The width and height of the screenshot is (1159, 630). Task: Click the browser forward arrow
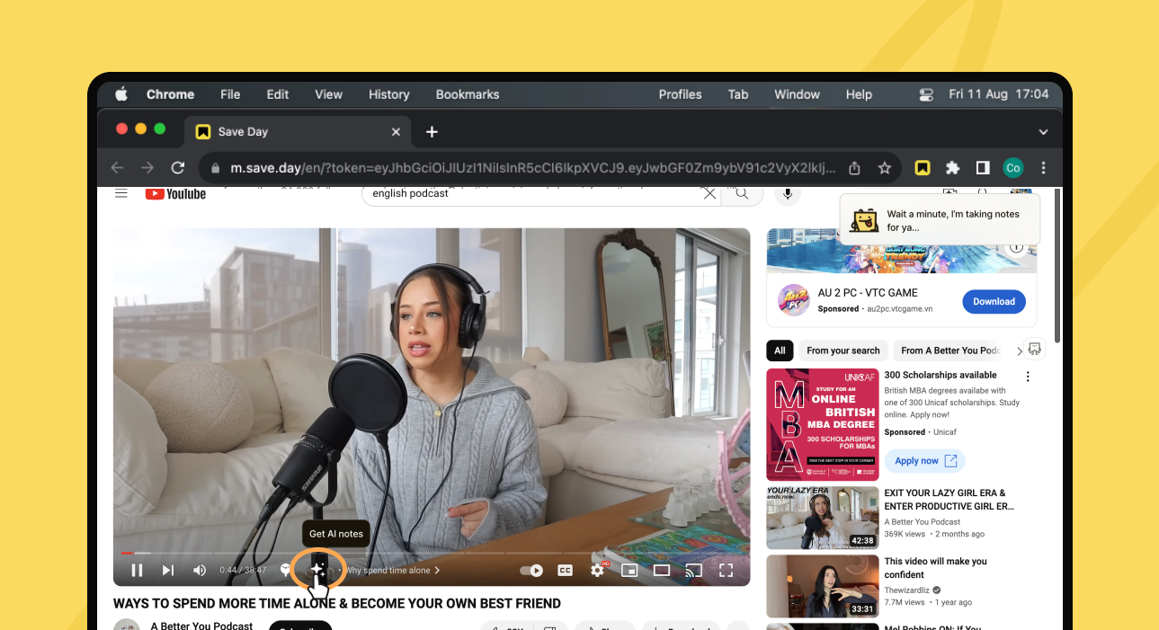pos(147,168)
